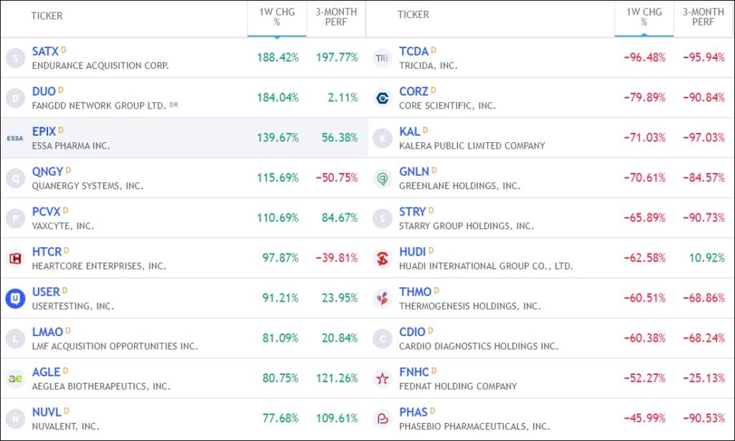Click HUDI 3-month performance 10.92%
This screenshot has height=441, width=735.
706,258
